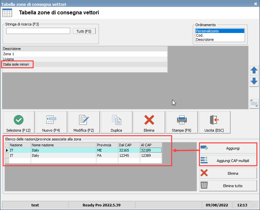Click the time 12:13 in status bar
Screen dimensions: 260x210
pos(242,205)
